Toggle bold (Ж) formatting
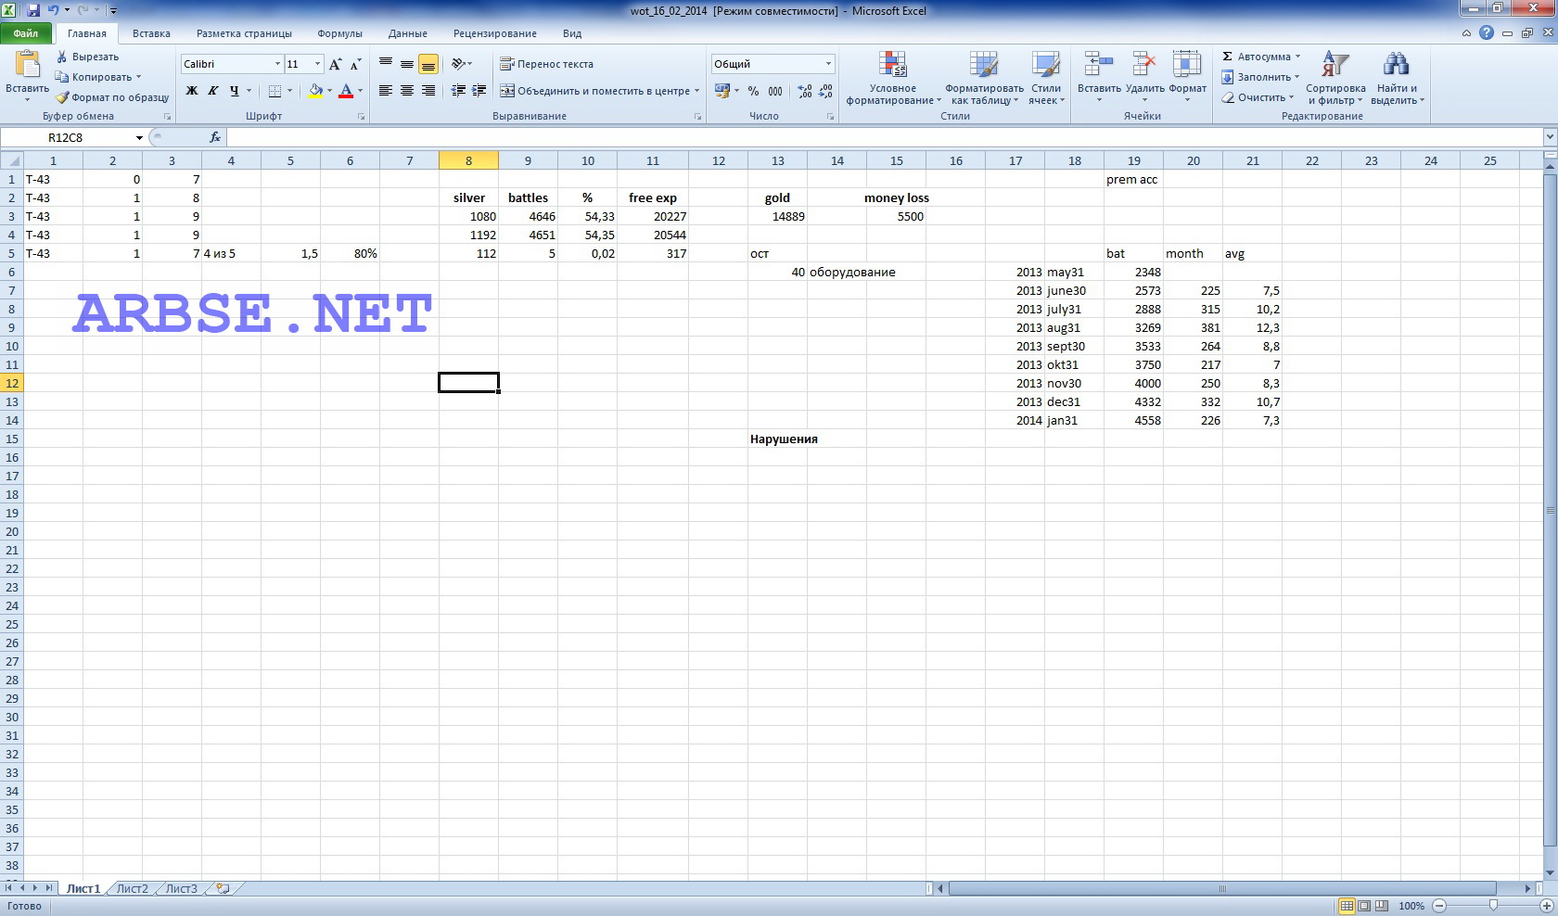Screen dimensions: 1558x916 point(192,91)
